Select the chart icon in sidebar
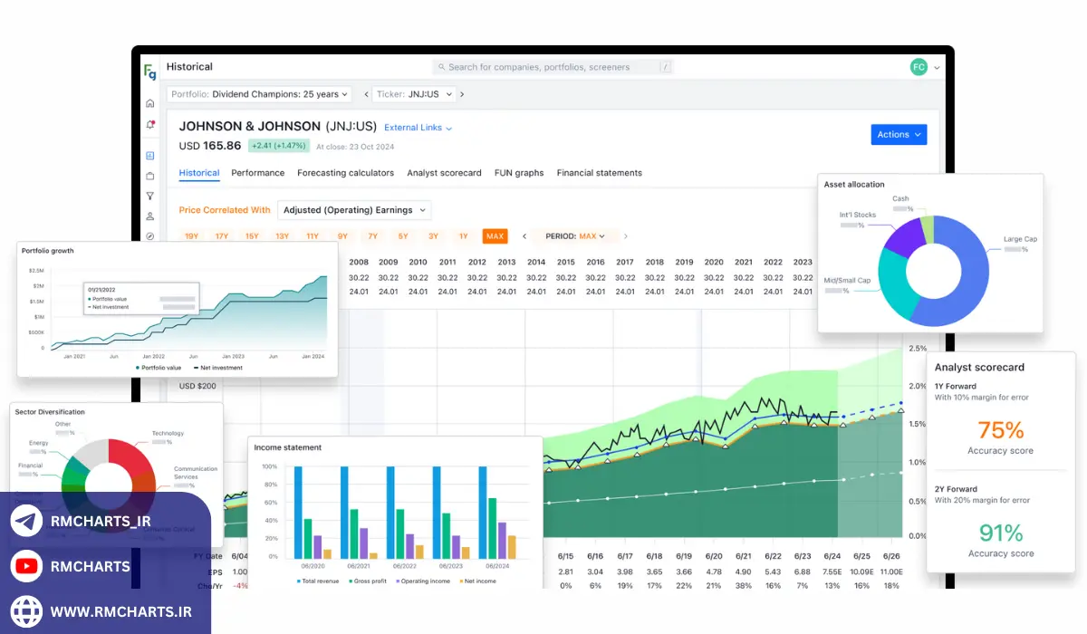Screen dimensions: 1087x634 pyautogui.click(x=149, y=156)
